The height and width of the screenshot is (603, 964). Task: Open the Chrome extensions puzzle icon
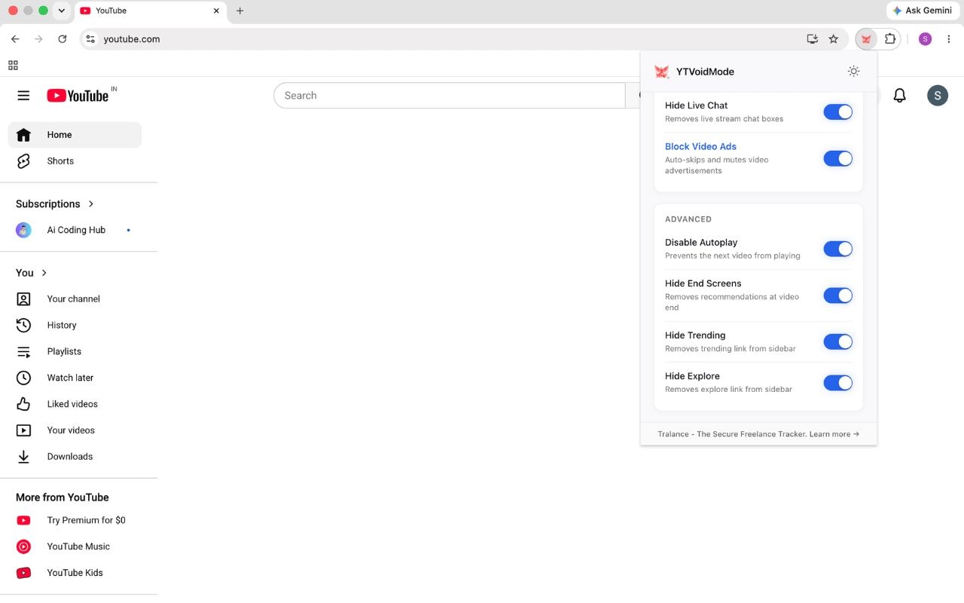tap(890, 39)
